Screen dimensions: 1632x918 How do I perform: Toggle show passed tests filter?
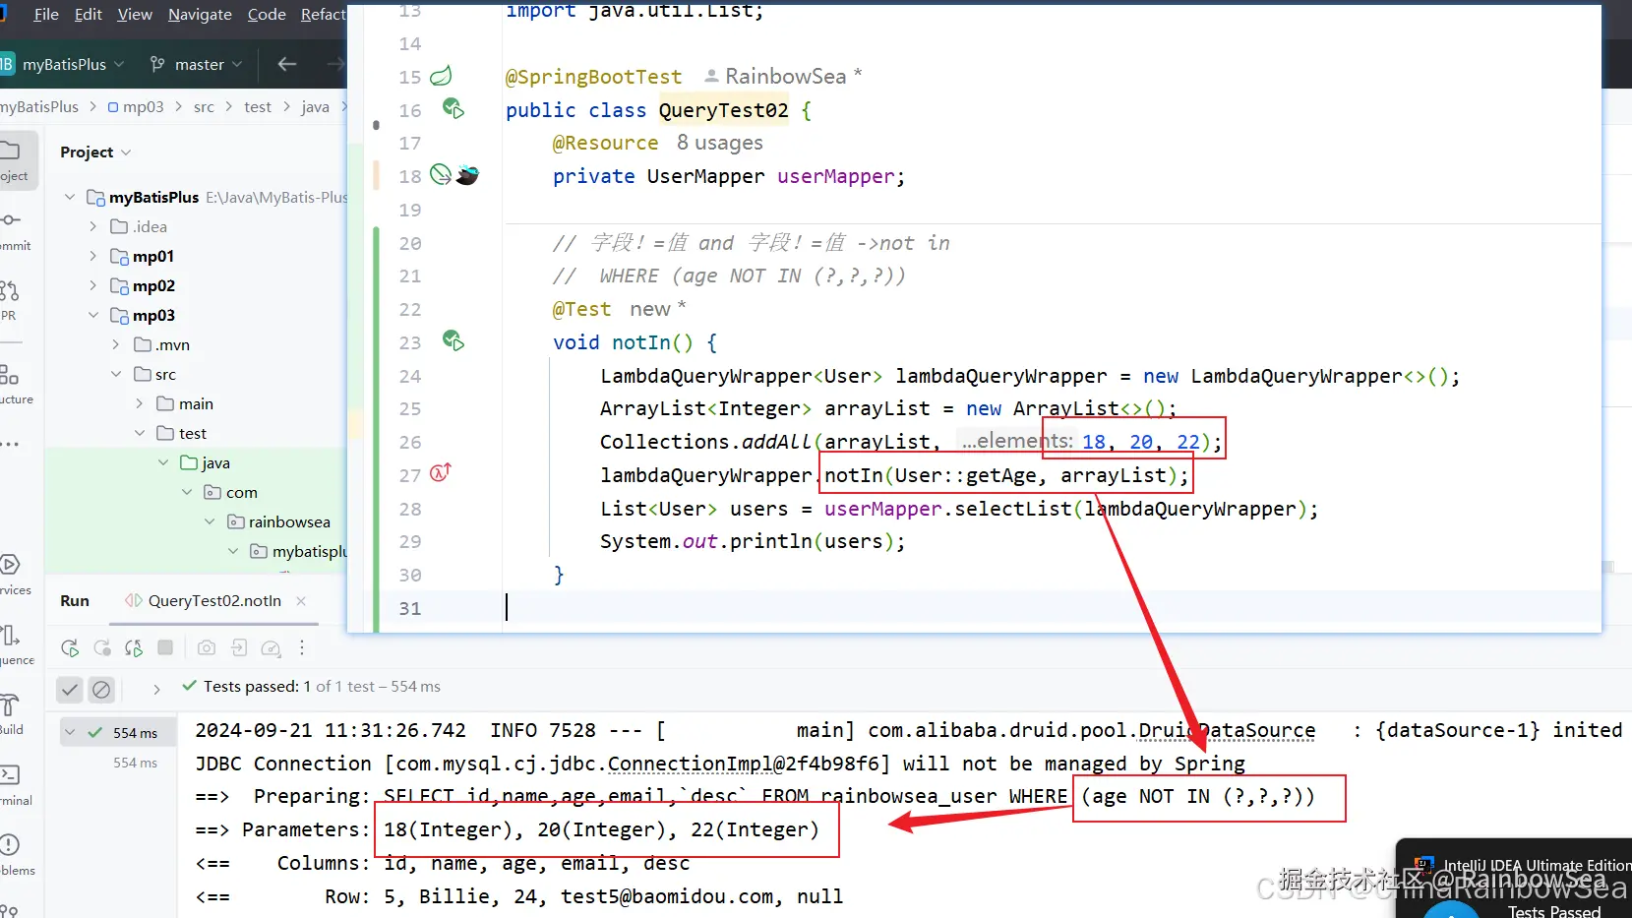[70, 690]
